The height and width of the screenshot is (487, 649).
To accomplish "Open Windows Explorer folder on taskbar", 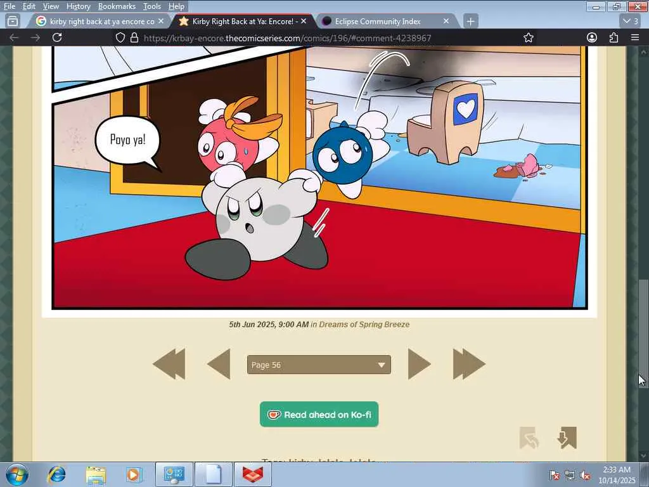I will click(96, 474).
